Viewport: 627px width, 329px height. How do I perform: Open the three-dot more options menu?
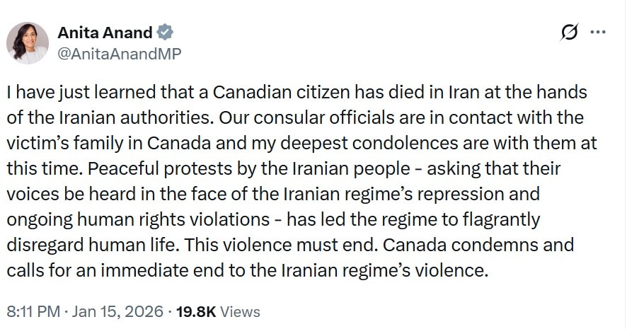(597, 33)
